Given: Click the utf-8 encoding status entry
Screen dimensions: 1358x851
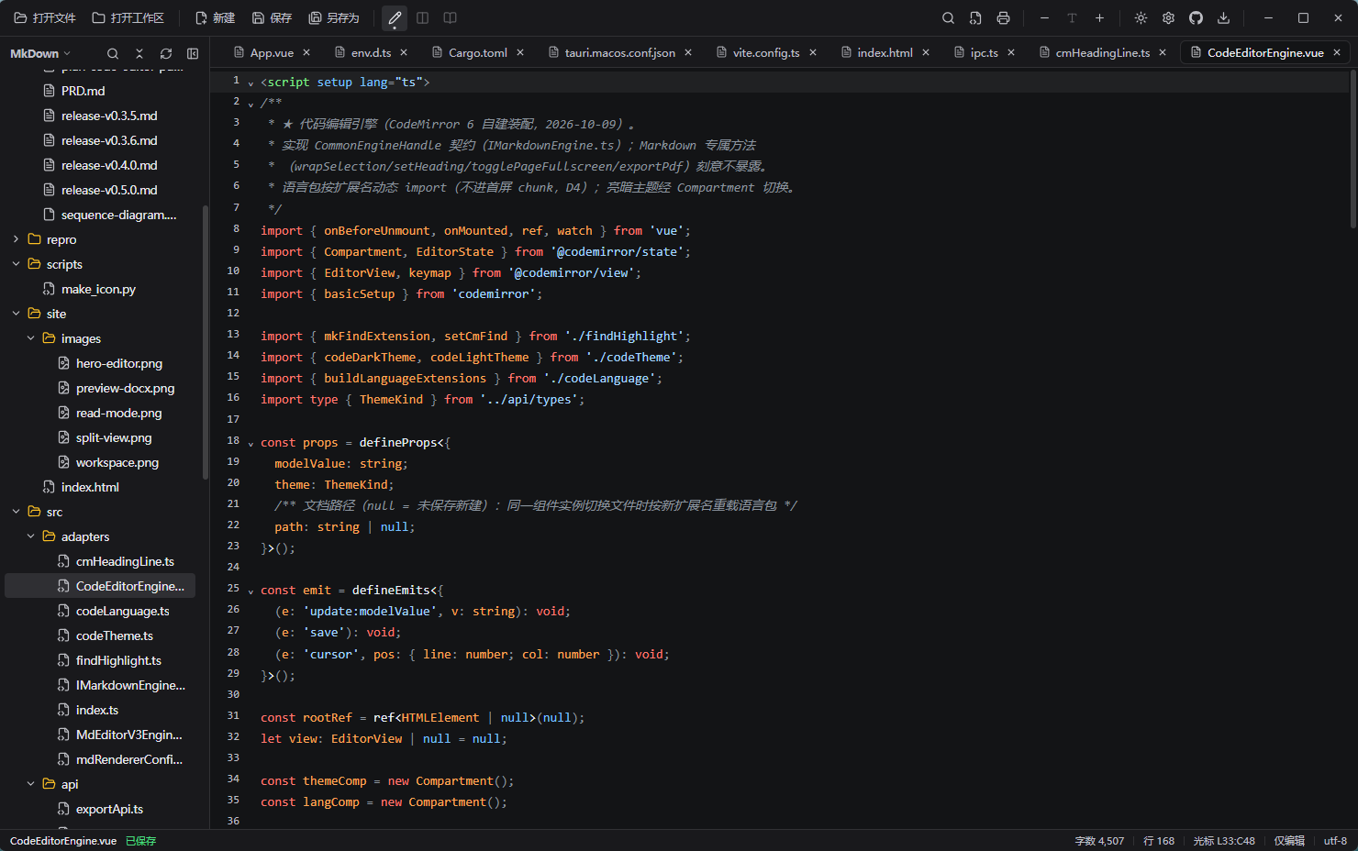Looking at the screenshot, I should (x=1335, y=841).
